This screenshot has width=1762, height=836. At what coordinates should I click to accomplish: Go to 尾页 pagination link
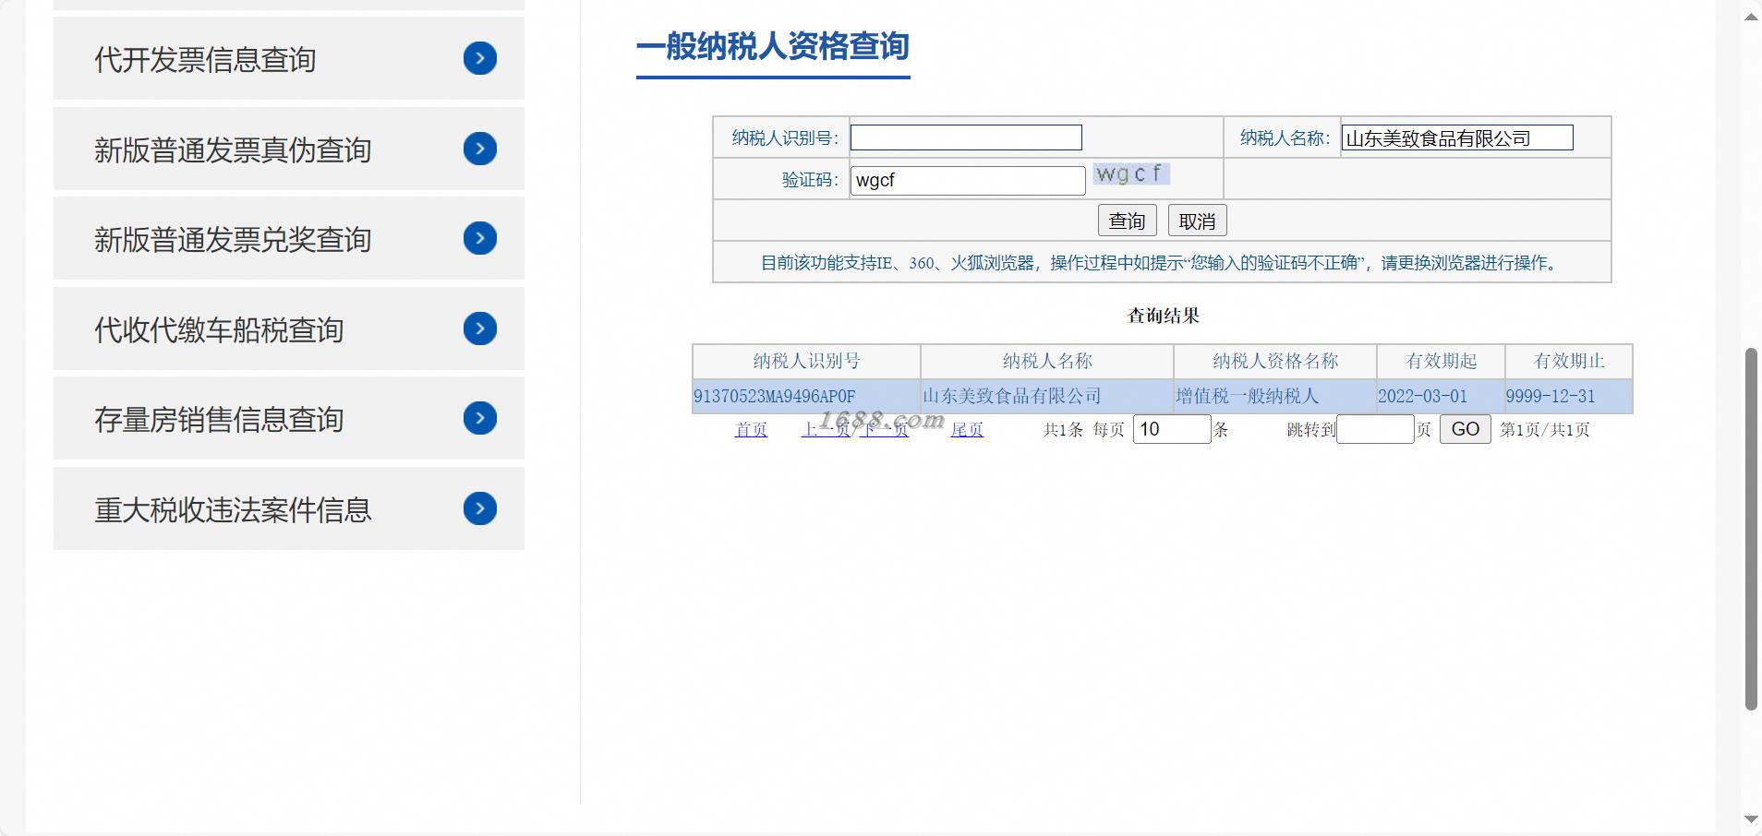967,430
